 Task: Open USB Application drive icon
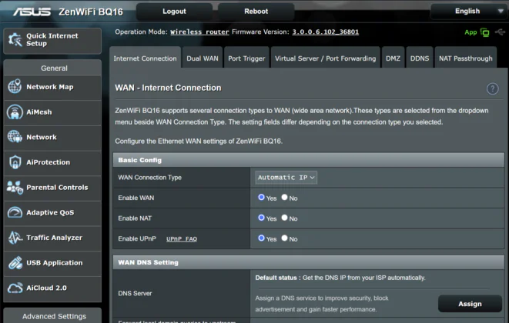(15, 263)
